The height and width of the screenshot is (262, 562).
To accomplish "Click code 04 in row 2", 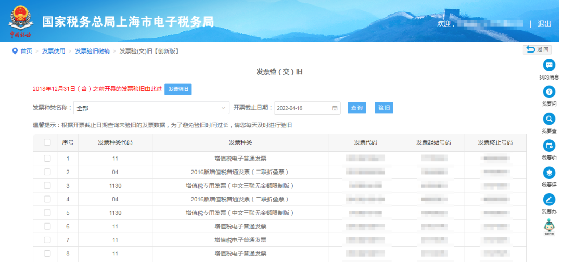I will 115,172.
